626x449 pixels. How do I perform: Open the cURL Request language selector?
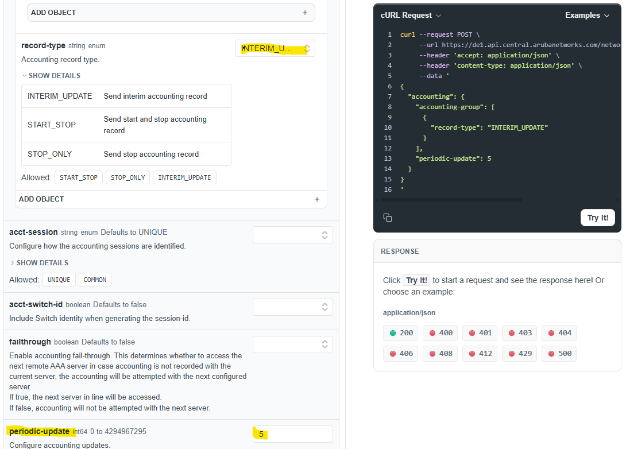coord(411,16)
